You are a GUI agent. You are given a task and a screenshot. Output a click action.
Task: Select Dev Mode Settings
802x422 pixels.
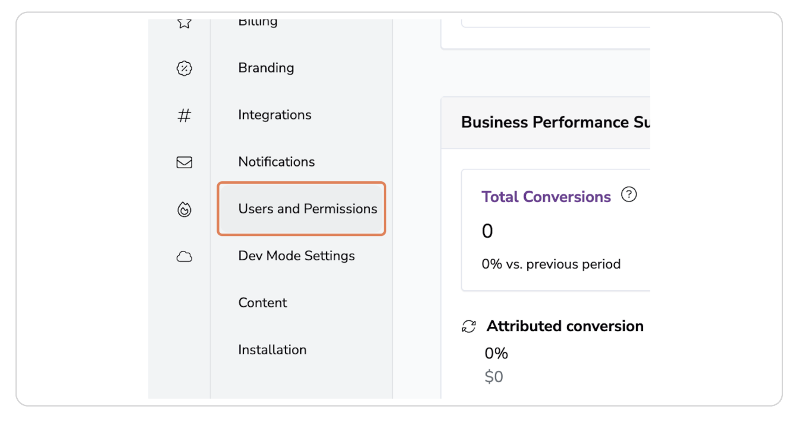pos(296,256)
